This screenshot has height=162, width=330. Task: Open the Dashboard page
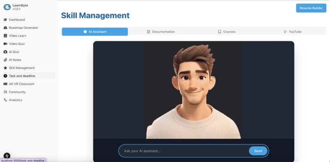coord(29,20)
